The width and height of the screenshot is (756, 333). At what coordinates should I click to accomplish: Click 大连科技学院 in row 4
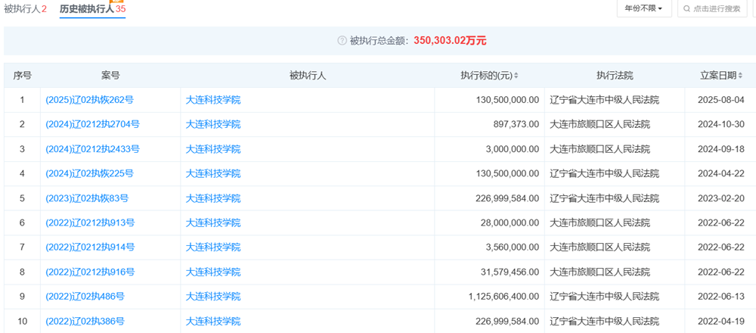point(213,174)
